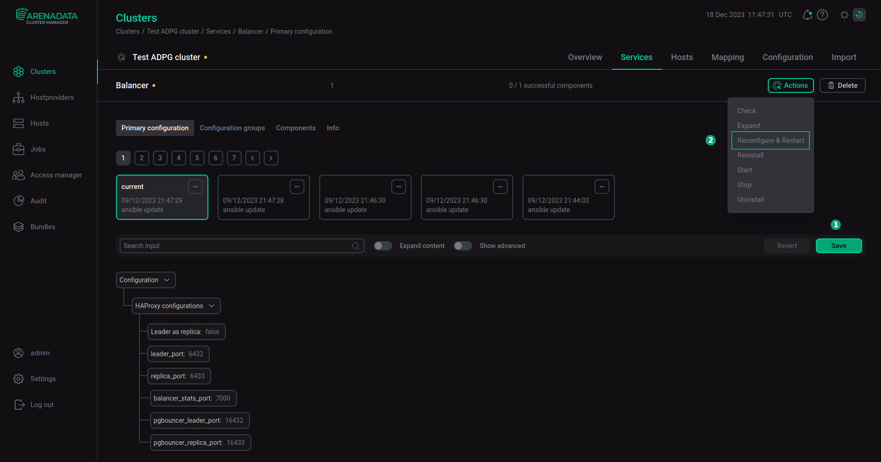Select the balancer_stats_port 7000 field
The image size is (881, 462).
(194, 398)
